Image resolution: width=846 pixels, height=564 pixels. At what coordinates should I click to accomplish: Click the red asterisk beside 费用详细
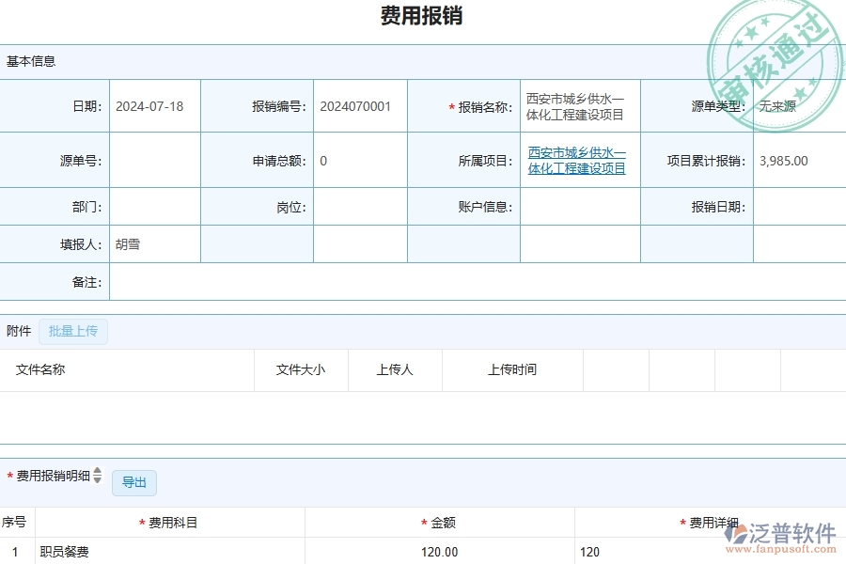pyautogui.click(x=684, y=522)
